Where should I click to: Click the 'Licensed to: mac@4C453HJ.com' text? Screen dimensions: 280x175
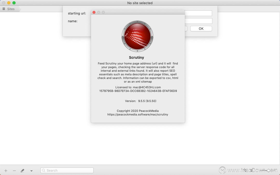click(x=138, y=87)
